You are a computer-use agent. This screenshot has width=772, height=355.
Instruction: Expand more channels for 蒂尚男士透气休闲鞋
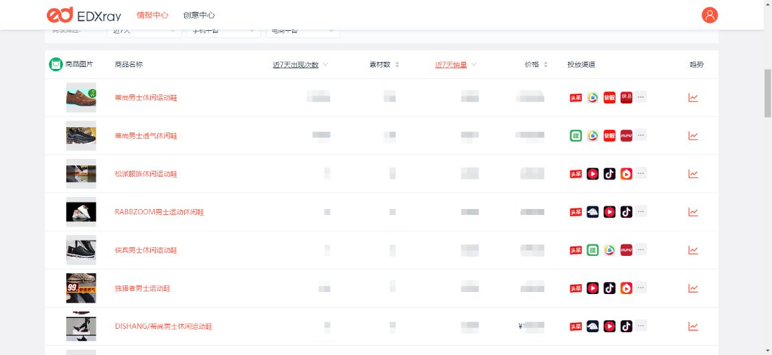(x=641, y=135)
